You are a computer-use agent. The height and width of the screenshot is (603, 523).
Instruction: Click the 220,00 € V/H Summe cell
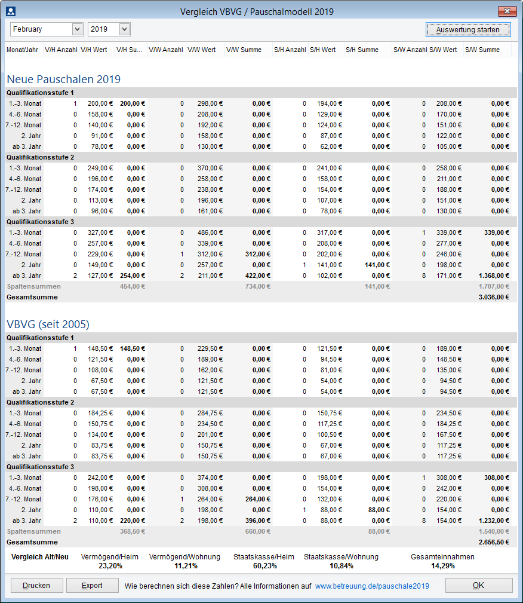click(132, 521)
